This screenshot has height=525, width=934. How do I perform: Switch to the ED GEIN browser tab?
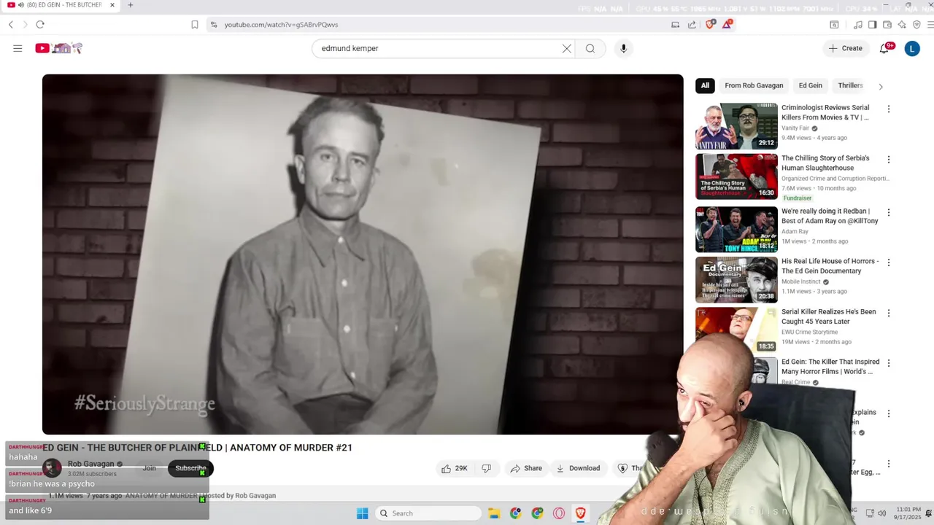click(x=63, y=5)
